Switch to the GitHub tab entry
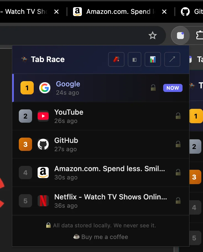This screenshot has height=252, width=203. click(x=101, y=144)
